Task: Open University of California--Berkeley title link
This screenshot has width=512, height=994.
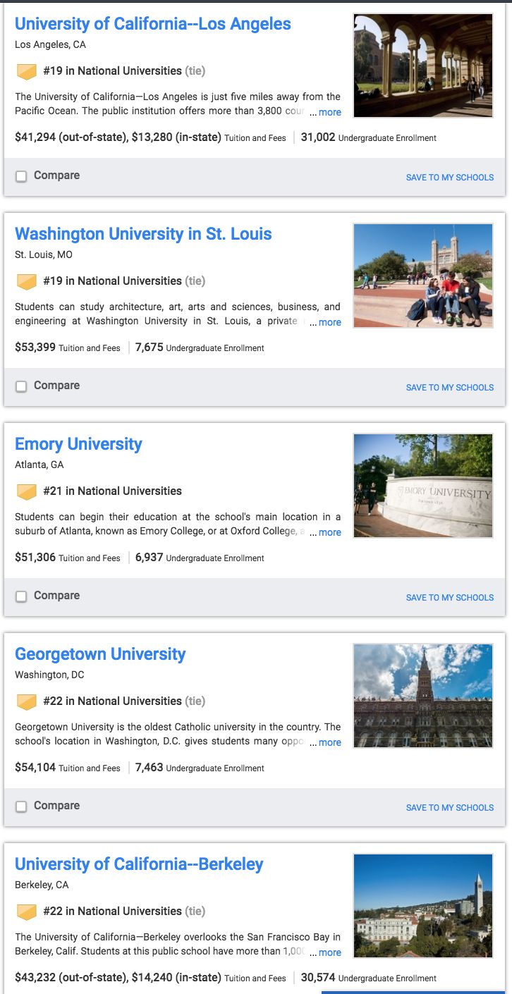Action: pos(139,864)
